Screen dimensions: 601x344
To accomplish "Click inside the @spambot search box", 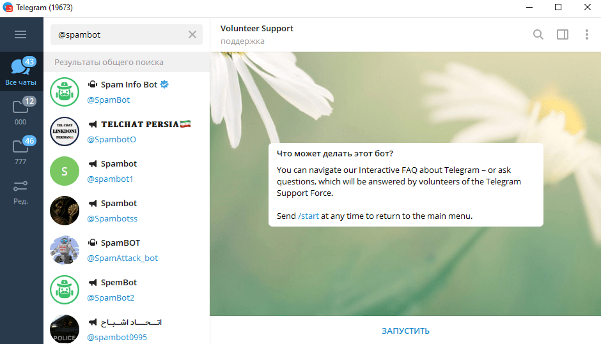I will pos(120,34).
